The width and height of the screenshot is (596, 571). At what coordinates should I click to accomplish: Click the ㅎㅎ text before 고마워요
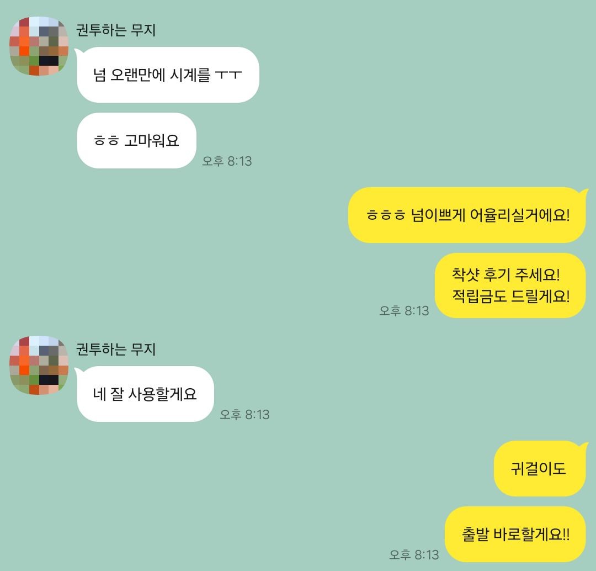pyautogui.click(x=107, y=141)
